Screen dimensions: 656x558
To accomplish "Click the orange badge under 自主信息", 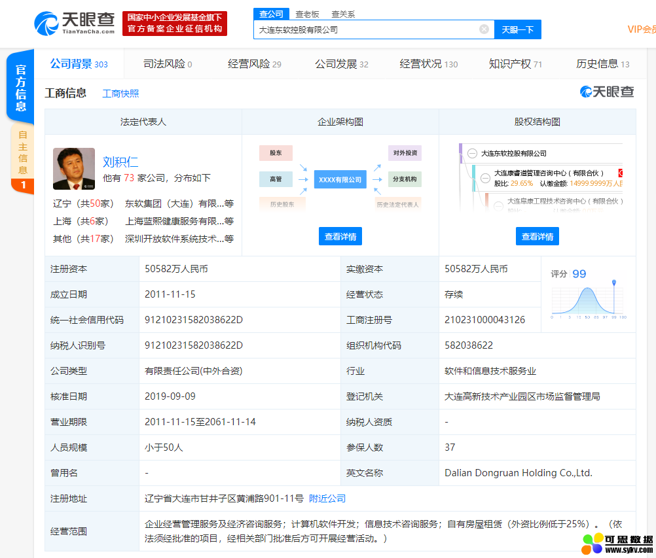I will 23,186.
